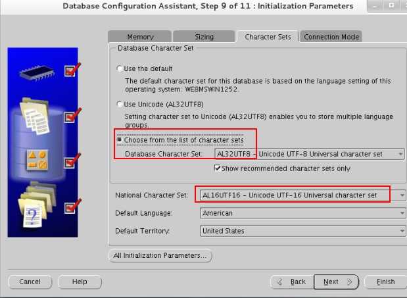Click the forward arrow icon on the Next button
Image resolution: width=407 pixels, height=298 pixels.
349,282
